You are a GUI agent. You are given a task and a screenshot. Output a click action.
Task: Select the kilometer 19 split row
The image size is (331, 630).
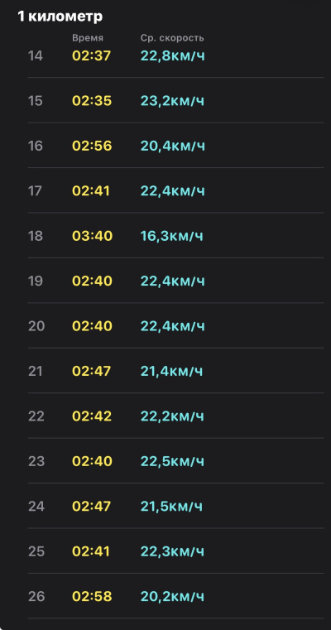[175, 281]
